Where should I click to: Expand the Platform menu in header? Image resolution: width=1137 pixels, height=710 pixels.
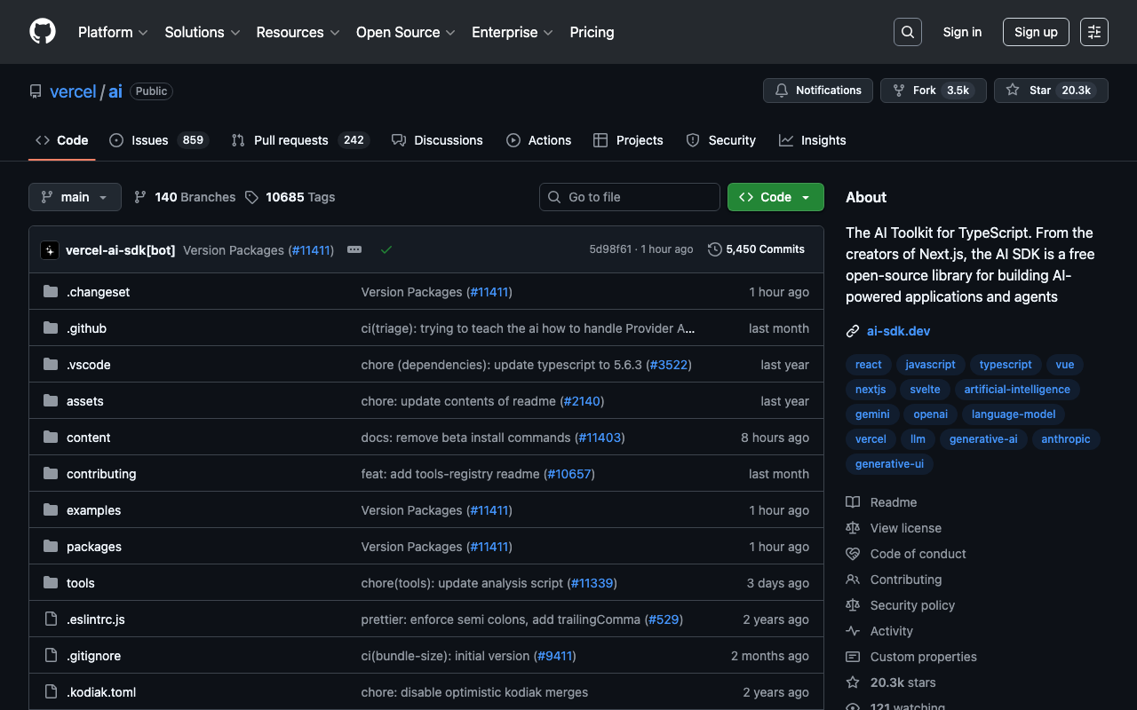[x=113, y=32]
